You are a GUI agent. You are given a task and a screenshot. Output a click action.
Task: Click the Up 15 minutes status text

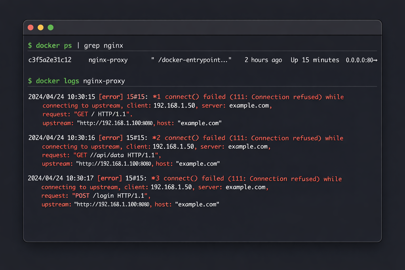pos(315,60)
